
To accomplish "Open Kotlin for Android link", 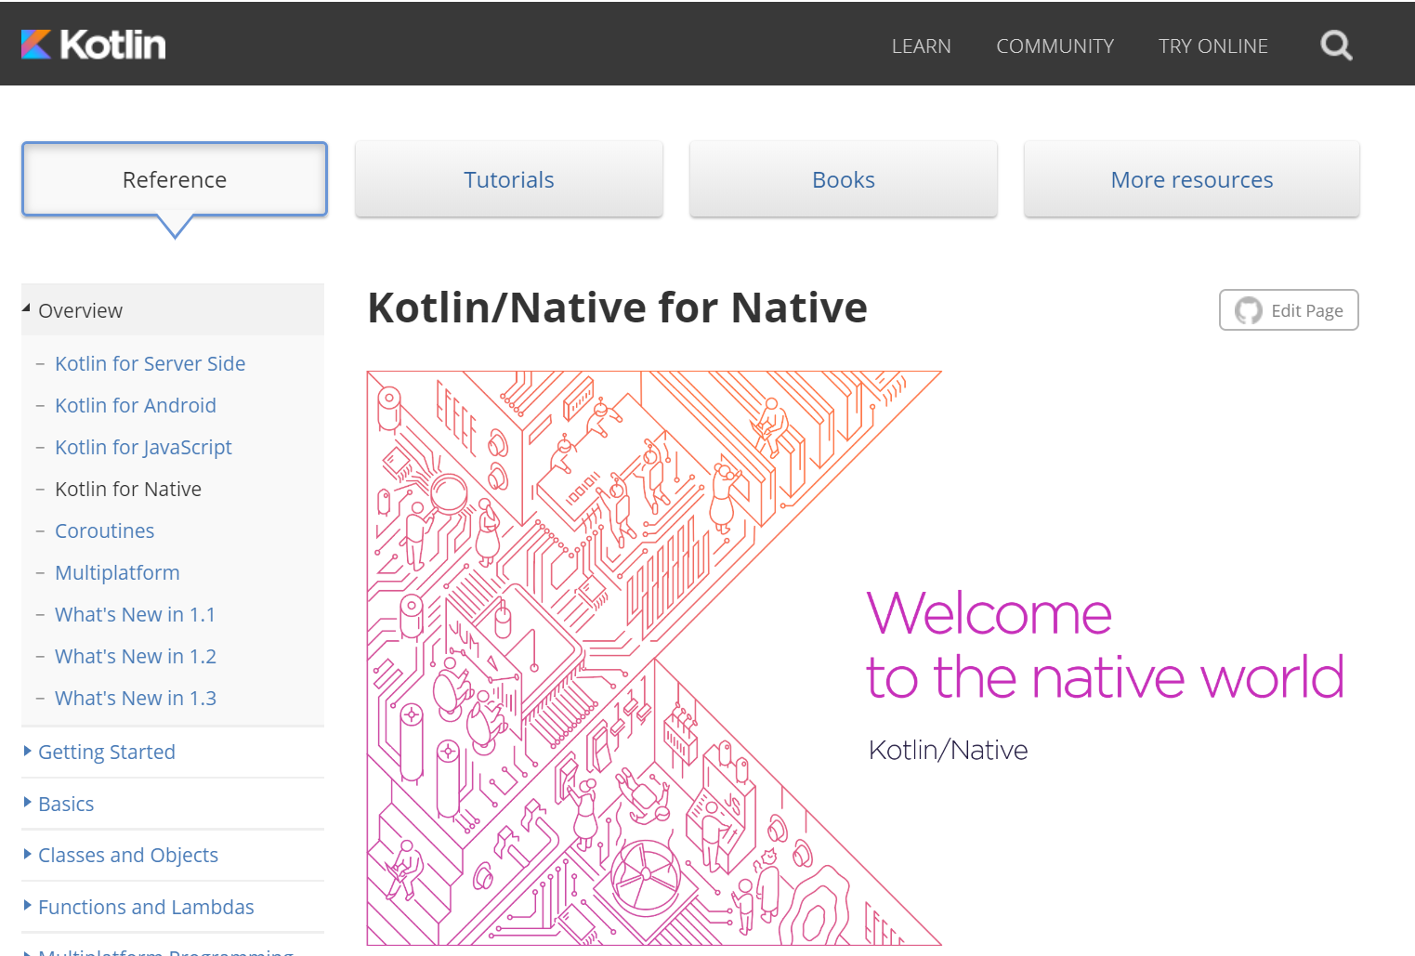I will [x=136, y=405].
